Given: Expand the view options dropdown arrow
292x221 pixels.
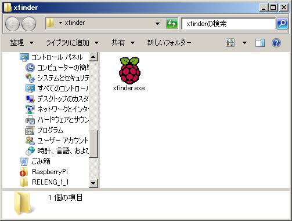Looking at the screenshot, I should [x=244, y=43].
